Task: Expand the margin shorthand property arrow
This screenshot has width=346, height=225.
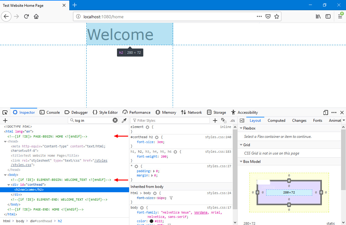Action: click(152, 176)
